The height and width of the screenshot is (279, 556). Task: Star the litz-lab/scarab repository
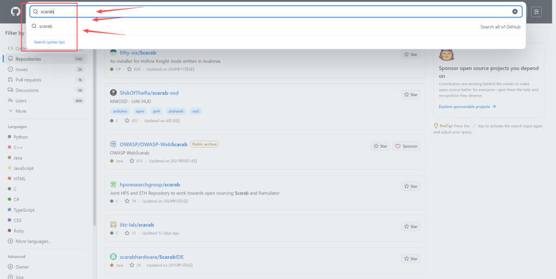tap(410, 226)
